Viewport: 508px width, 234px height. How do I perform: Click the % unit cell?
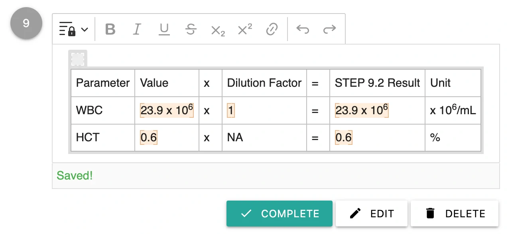click(x=453, y=137)
